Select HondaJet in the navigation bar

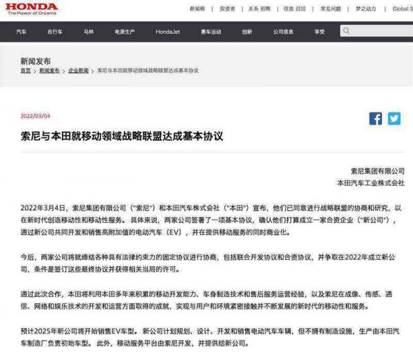tap(168, 32)
